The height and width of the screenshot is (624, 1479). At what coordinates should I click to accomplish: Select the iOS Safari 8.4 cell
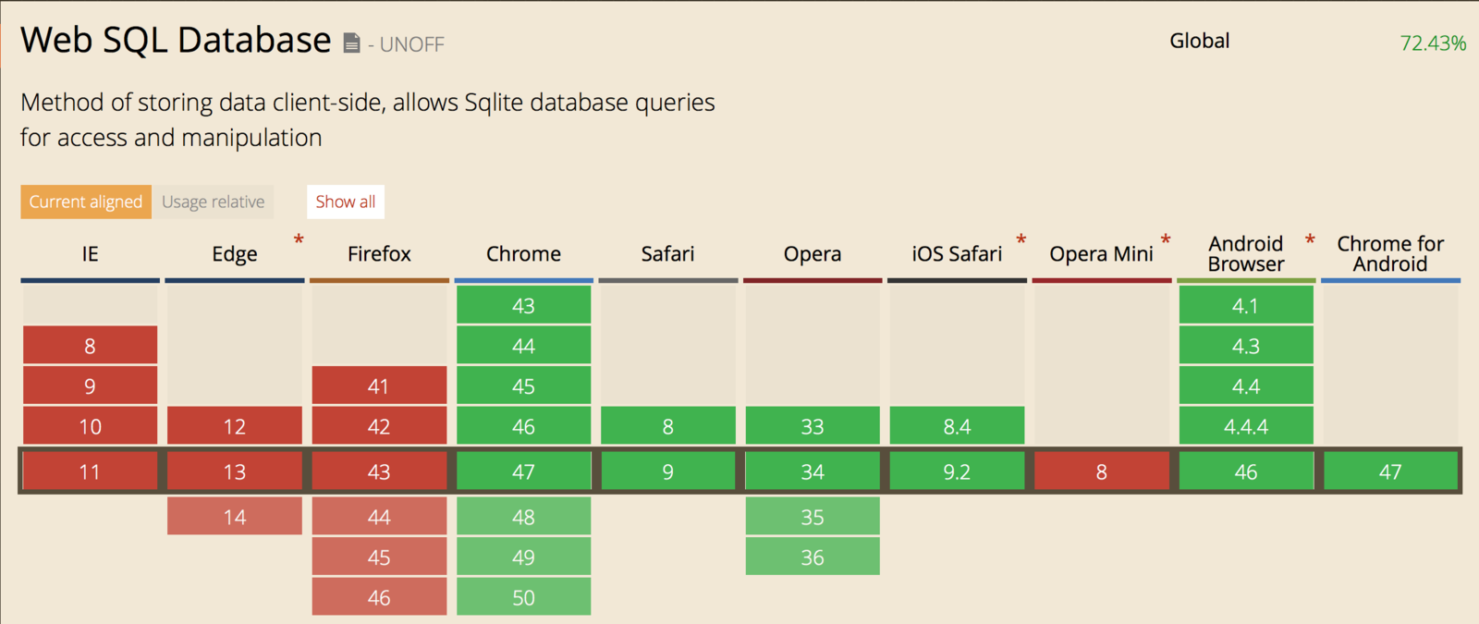point(957,426)
